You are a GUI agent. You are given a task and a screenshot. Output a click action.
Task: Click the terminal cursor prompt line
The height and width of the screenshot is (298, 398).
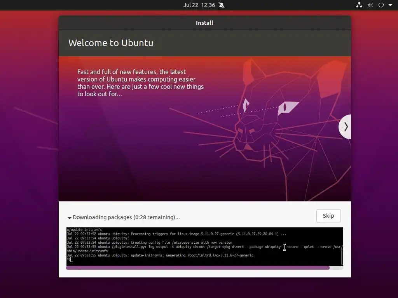click(70, 260)
